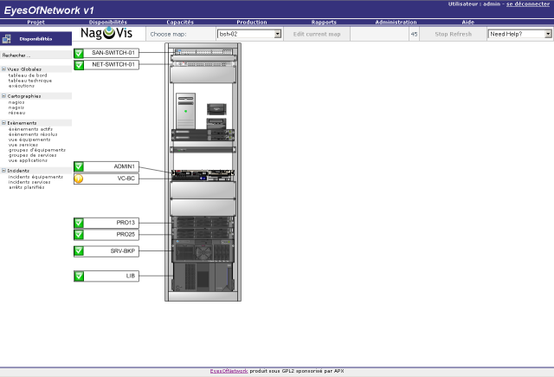
Task: Open the SAN-SWITCH-01 label box
Action: tap(111, 53)
